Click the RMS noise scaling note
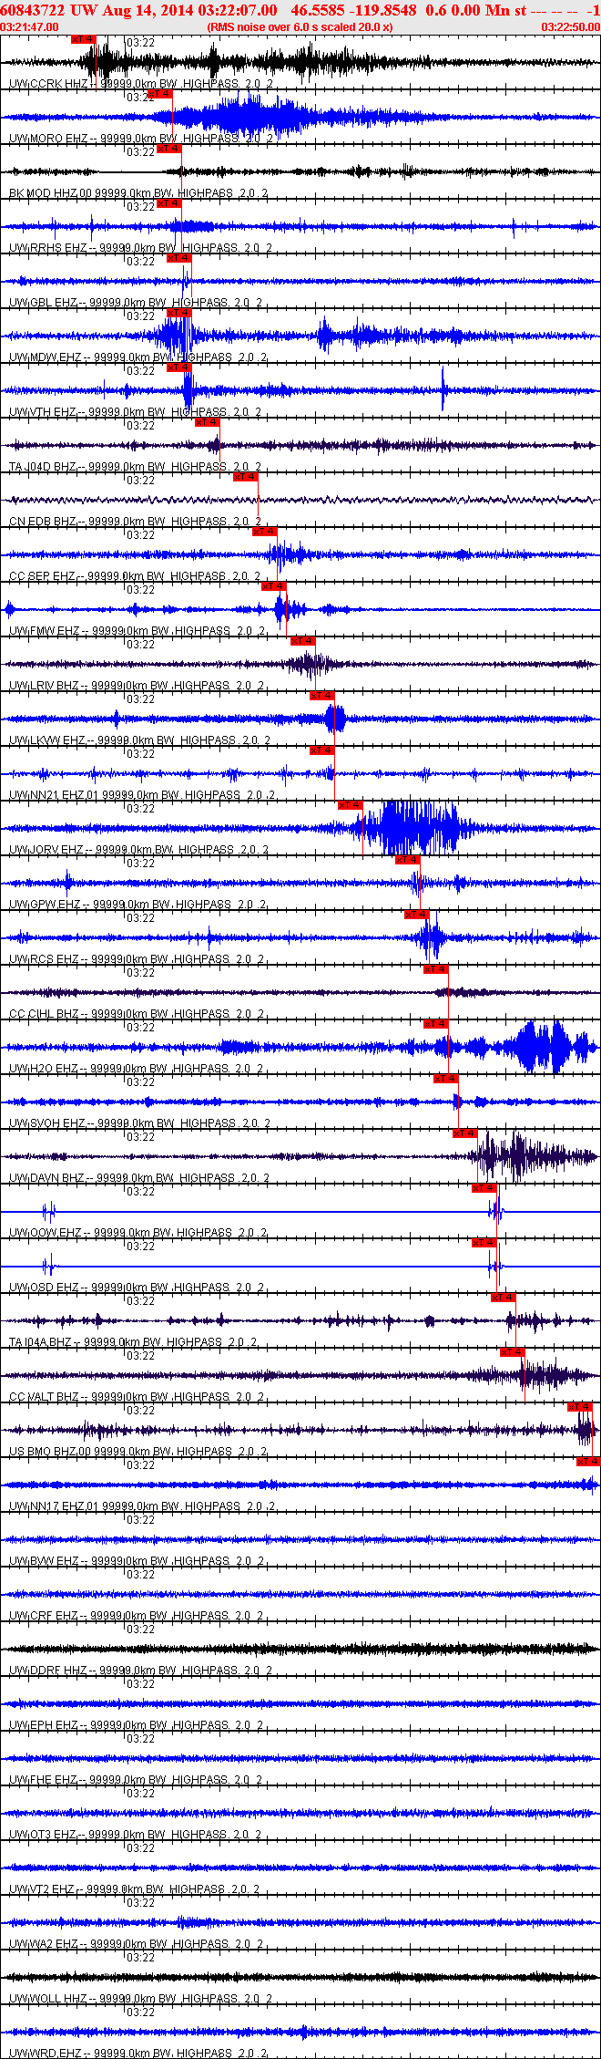 point(300,27)
